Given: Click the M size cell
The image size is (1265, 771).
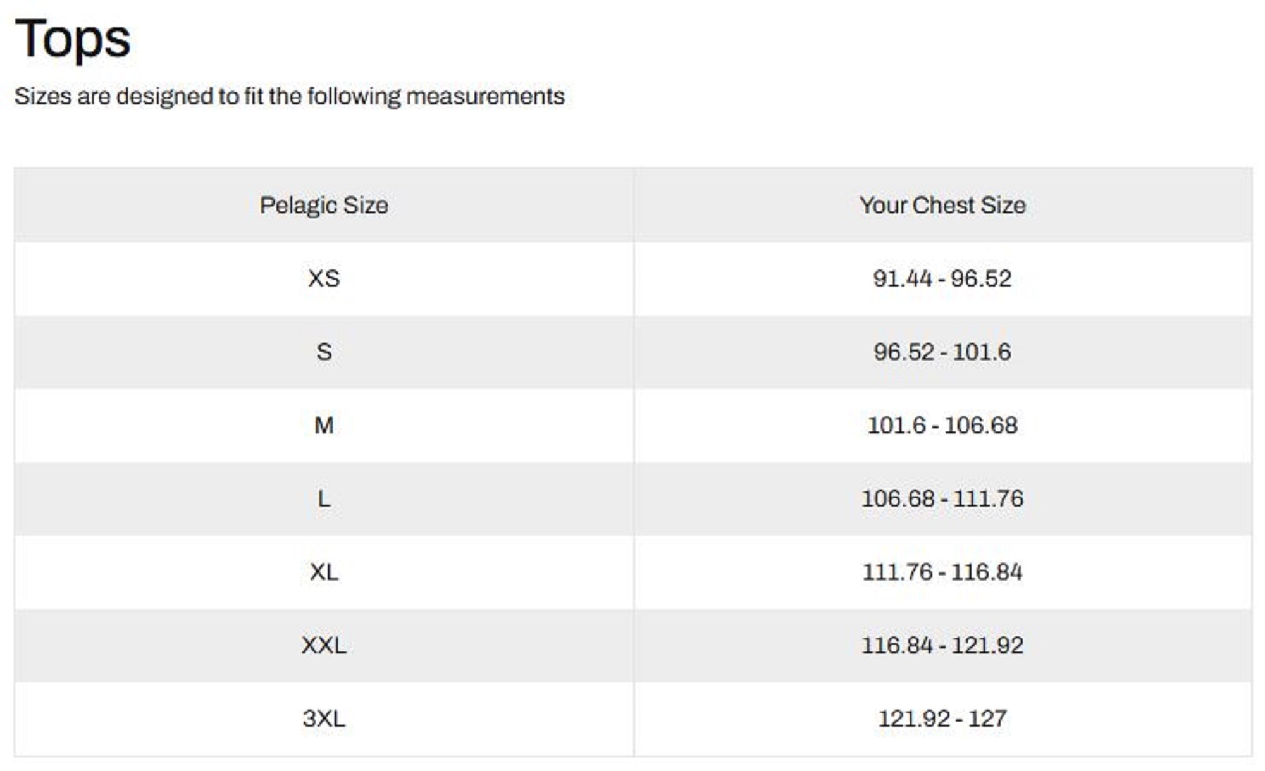Looking at the screenshot, I should 324,426.
